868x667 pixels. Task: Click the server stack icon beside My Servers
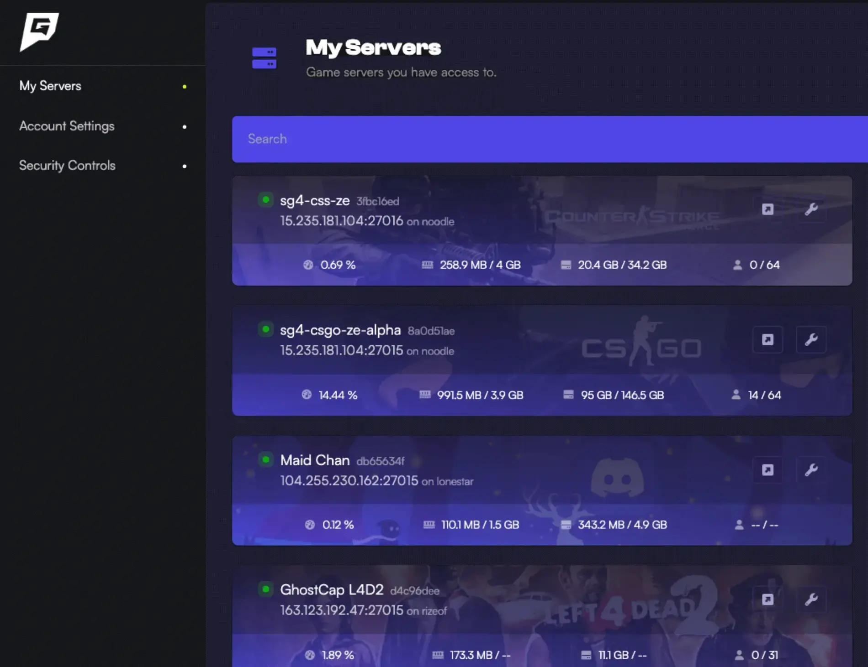click(264, 58)
